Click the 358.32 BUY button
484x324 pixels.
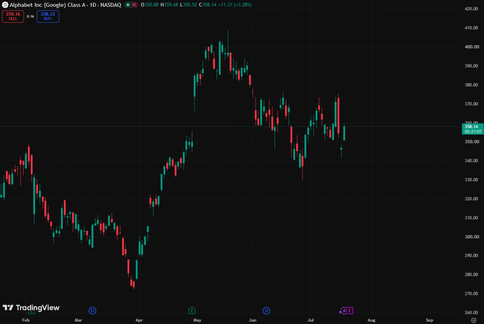(48, 16)
